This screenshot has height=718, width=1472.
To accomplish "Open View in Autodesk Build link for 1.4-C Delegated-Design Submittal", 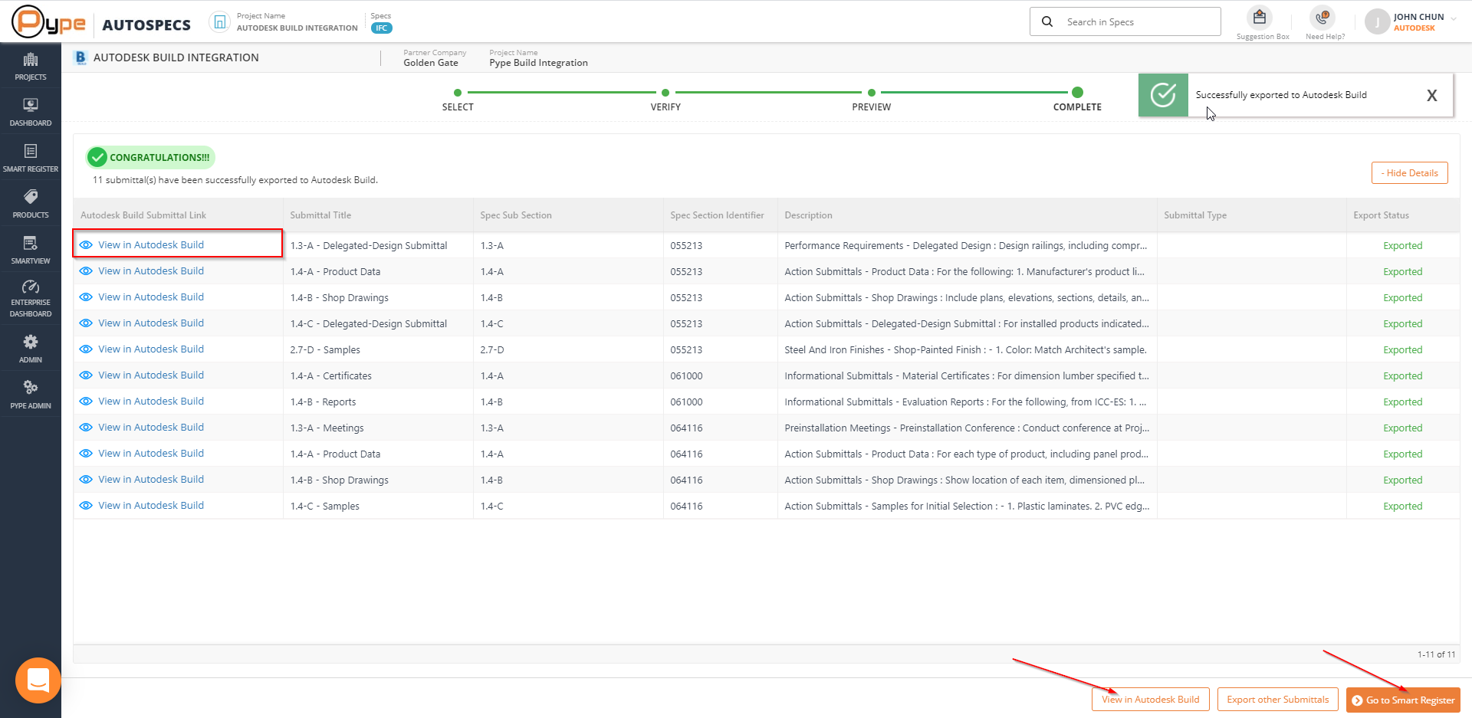I will pos(151,323).
